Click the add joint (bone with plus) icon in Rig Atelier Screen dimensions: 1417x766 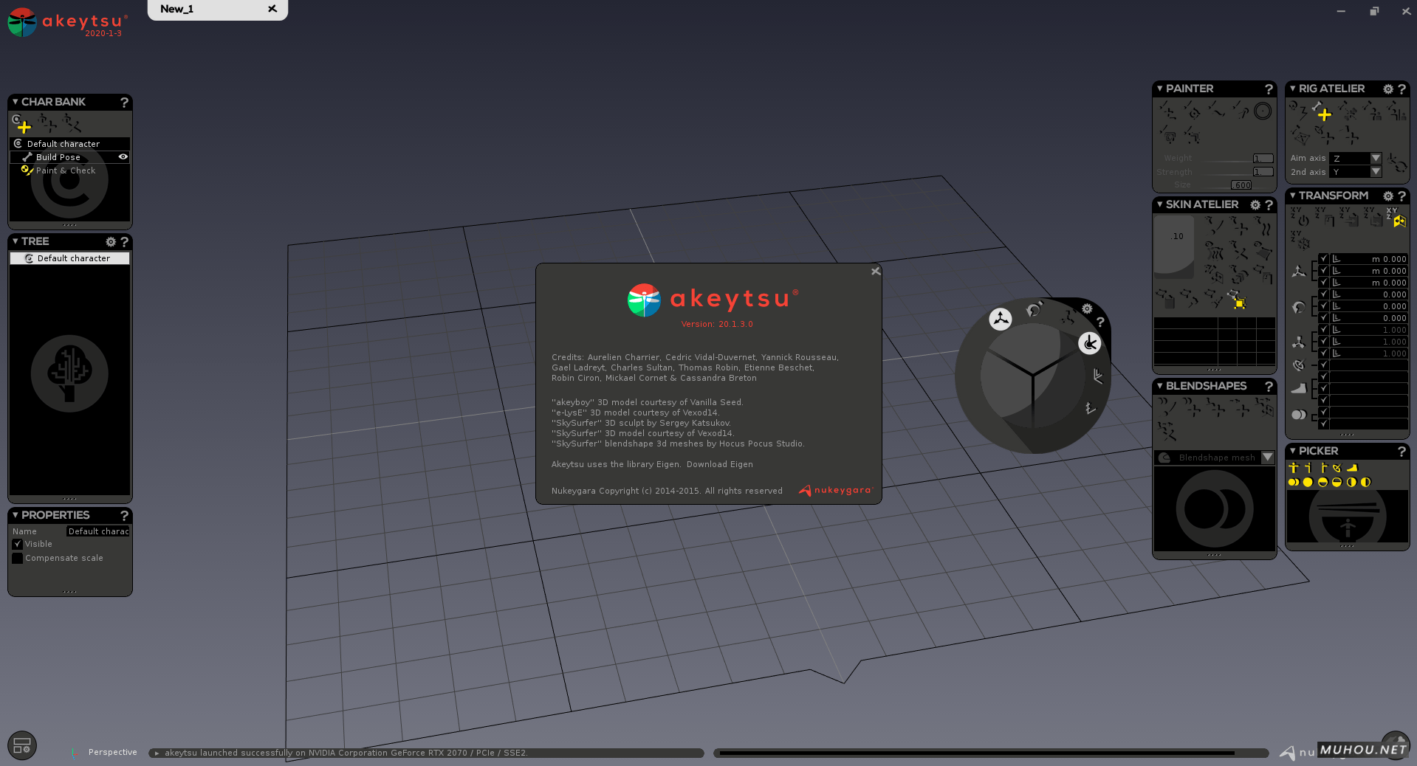1322,112
